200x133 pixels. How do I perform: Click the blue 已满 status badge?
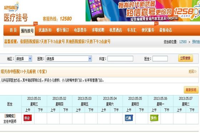click(129, 118)
